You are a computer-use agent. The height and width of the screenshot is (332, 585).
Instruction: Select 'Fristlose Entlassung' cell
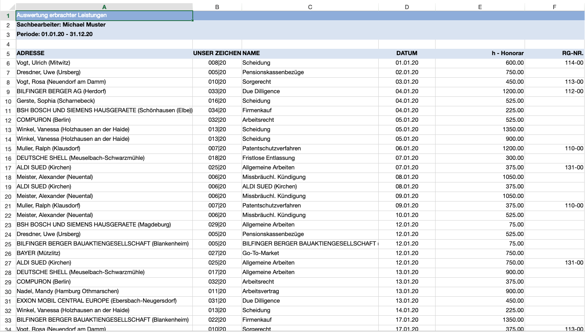pyautogui.click(x=310, y=158)
